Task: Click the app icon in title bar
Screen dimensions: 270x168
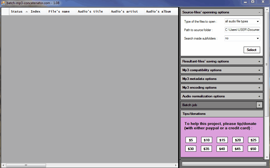Action: coord(3,3)
